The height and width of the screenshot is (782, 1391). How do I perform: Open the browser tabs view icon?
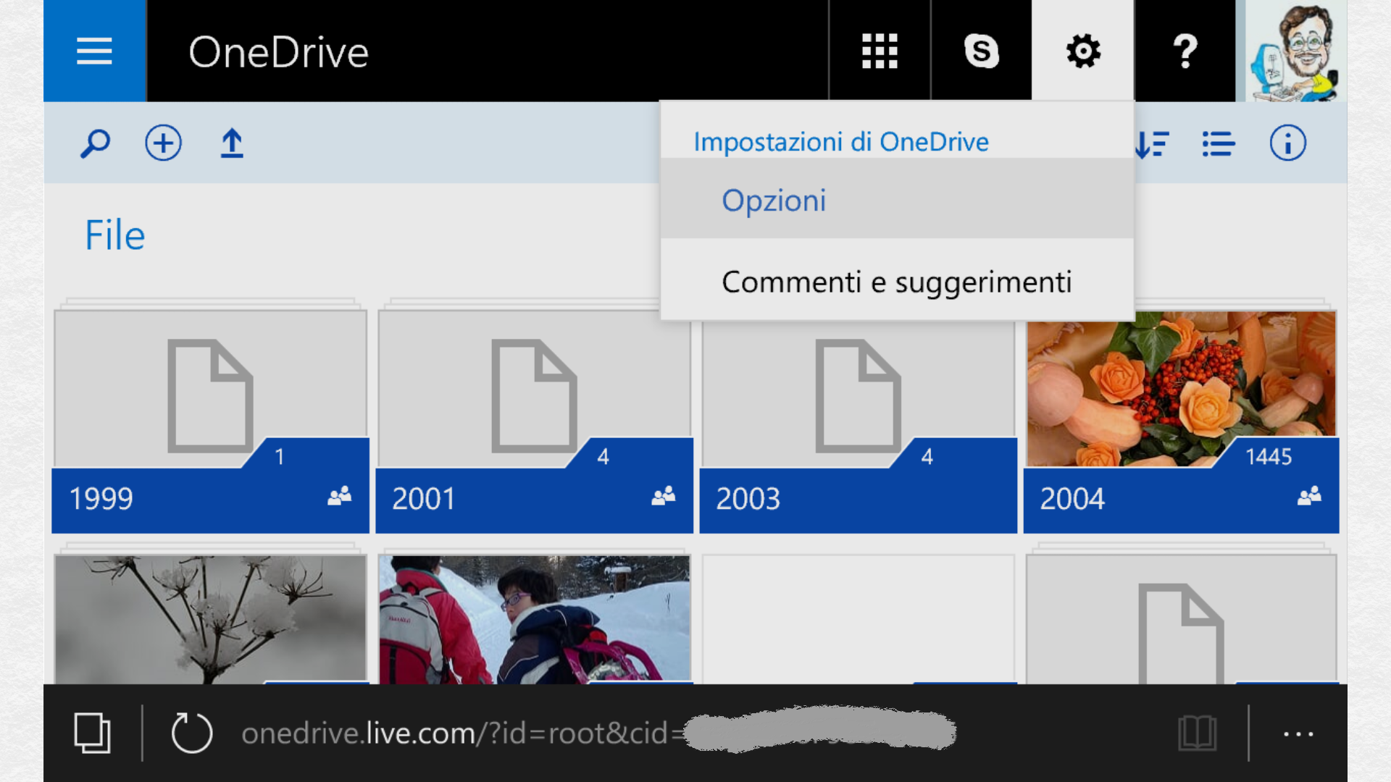[x=92, y=733]
